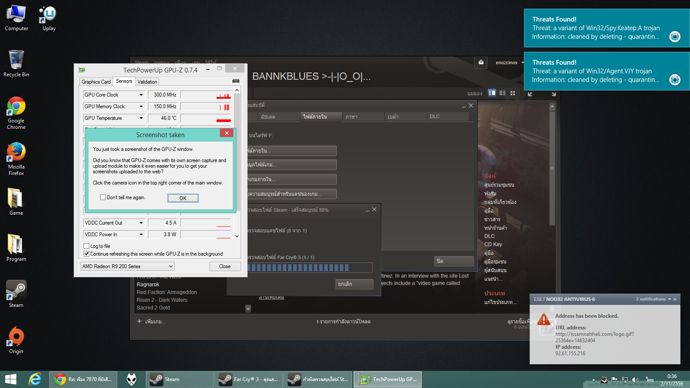
Task: Click the GPU-Z Close button
Action: coord(225,266)
